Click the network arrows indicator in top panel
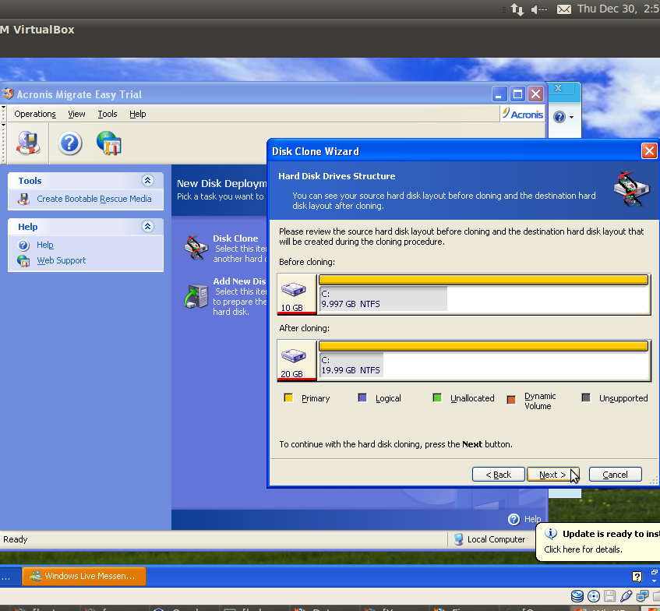 [517, 9]
